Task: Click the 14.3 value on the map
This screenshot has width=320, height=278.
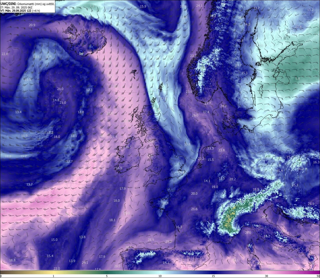Action: click(247, 24)
